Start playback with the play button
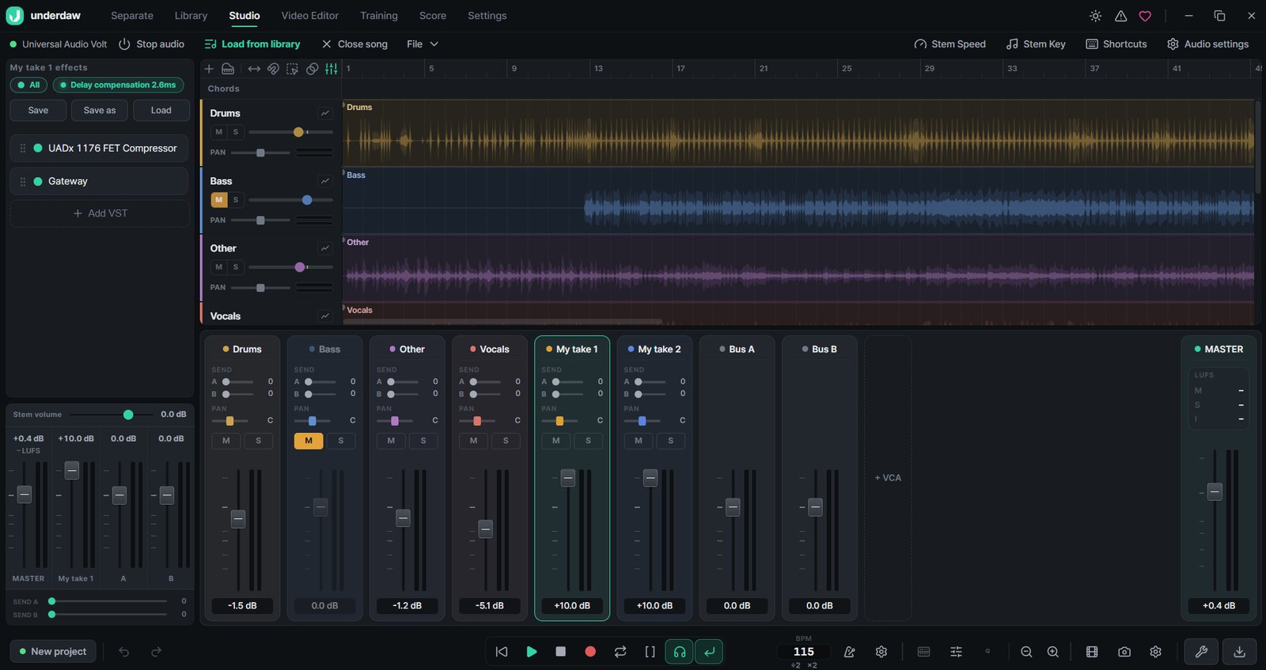Image resolution: width=1266 pixels, height=670 pixels. pyautogui.click(x=532, y=652)
